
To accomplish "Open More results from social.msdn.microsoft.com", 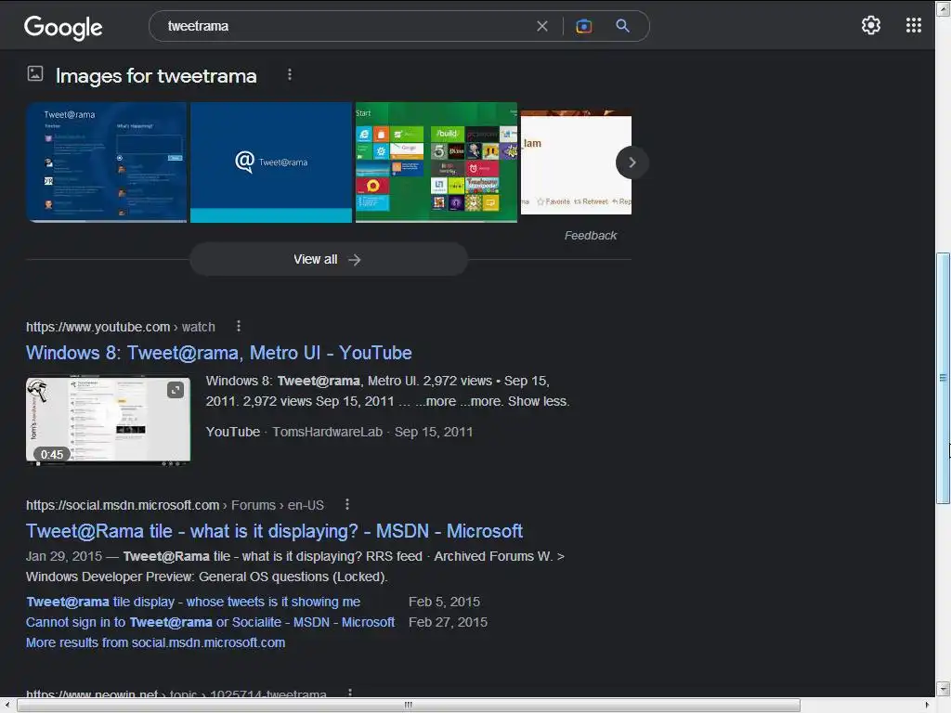I will 155,642.
